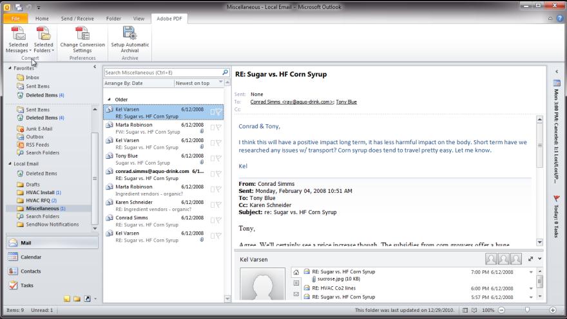This screenshot has width=567, height=319.
Task: Select the HVAC Install folder
Action: 40,192
